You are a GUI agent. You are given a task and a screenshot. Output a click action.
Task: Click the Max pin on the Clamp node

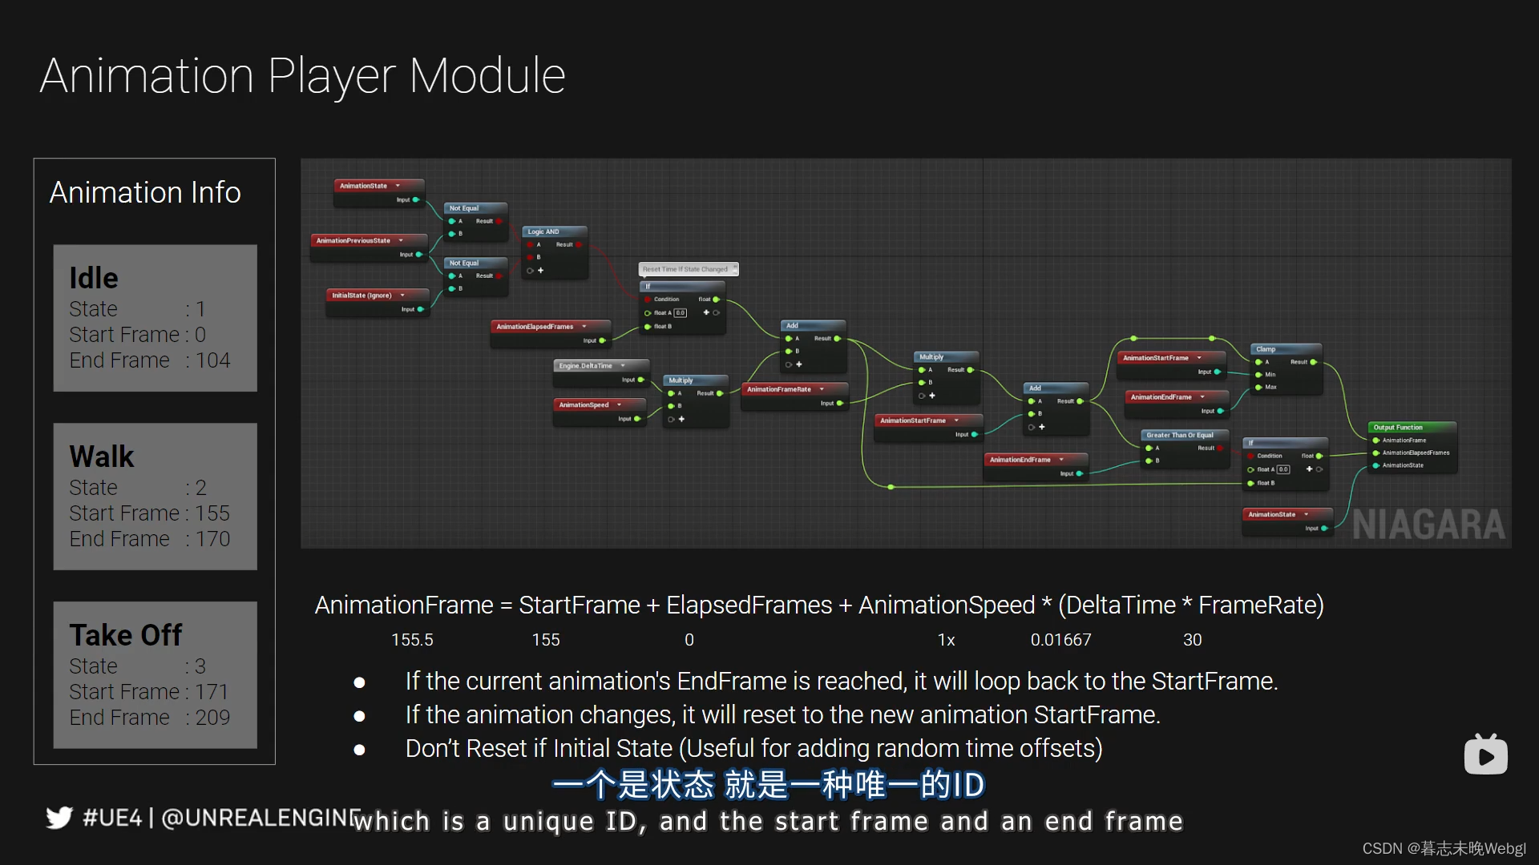pyautogui.click(x=1259, y=388)
